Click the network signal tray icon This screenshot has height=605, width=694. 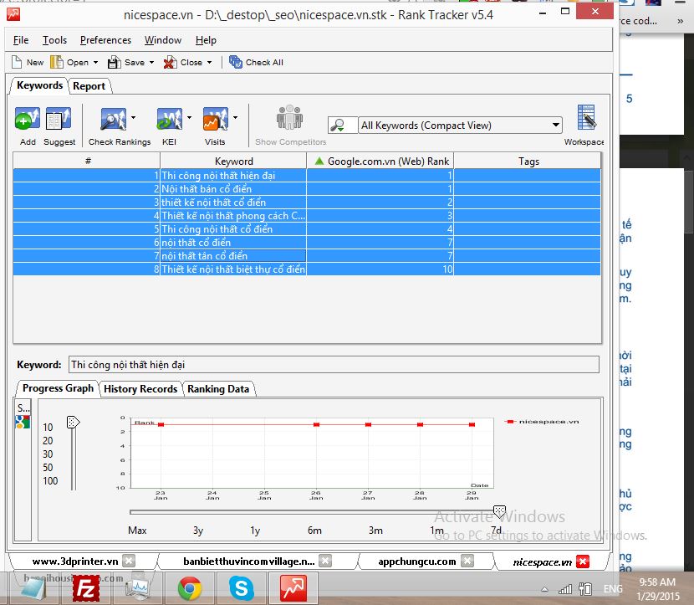tap(565, 589)
